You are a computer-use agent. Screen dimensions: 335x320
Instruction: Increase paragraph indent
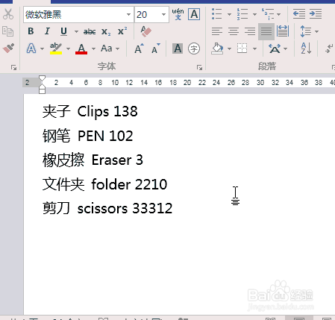[x=316, y=14]
